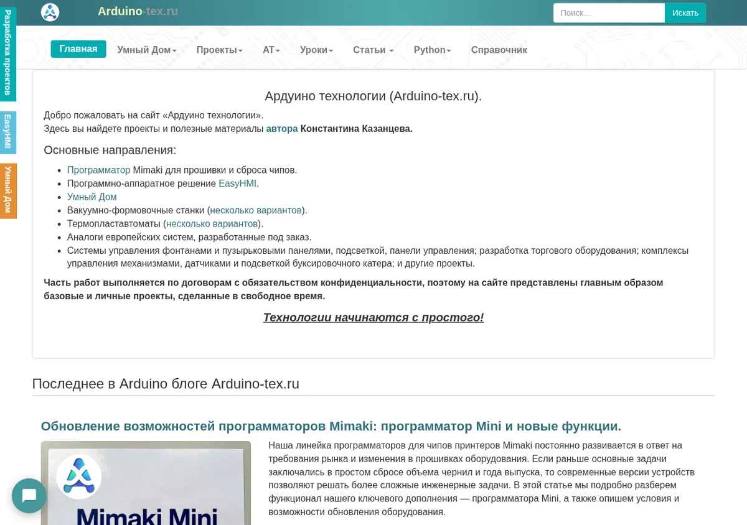747x525 pixels.
Task: Focus the Поиск search input field
Action: point(609,13)
